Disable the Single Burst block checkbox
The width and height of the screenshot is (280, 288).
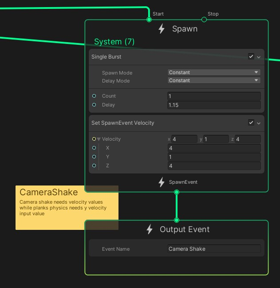(x=251, y=56)
